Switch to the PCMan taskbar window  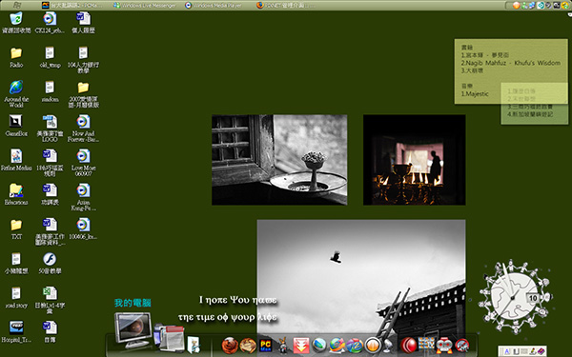pos(72,5)
